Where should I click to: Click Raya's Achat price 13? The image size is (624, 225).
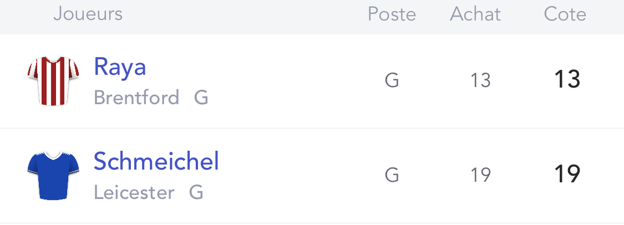pyautogui.click(x=480, y=80)
